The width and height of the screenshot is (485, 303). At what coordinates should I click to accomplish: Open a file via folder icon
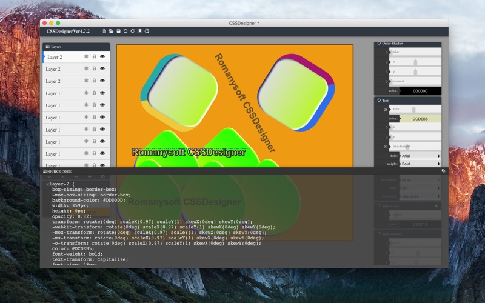[x=111, y=31]
